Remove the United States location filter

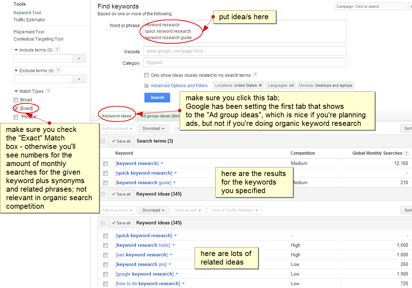tap(260, 85)
